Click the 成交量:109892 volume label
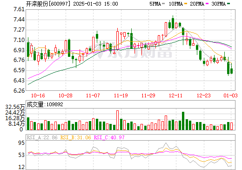The height and width of the screenshot is (170, 242). [x=45, y=104]
